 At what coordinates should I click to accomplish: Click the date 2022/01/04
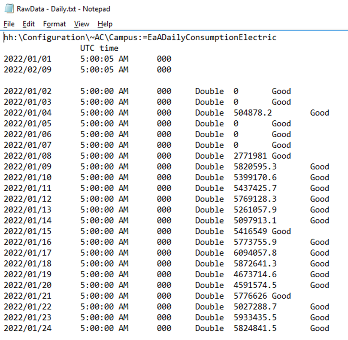click(x=27, y=113)
